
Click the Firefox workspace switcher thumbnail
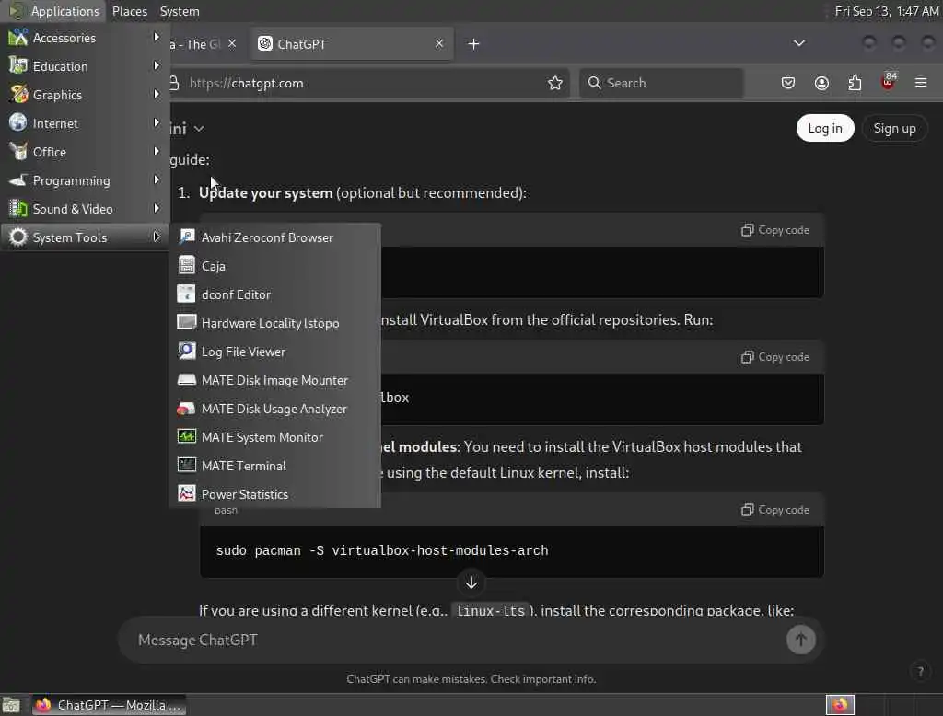pyautogui.click(x=840, y=705)
